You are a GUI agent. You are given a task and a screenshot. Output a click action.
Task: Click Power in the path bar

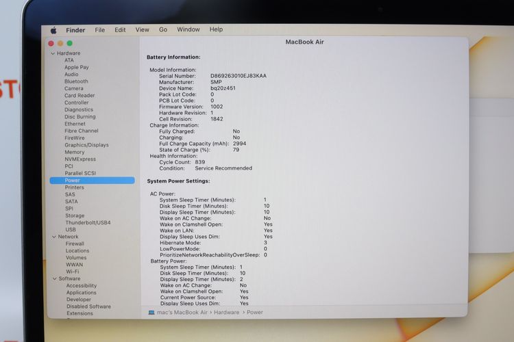click(255, 313)
